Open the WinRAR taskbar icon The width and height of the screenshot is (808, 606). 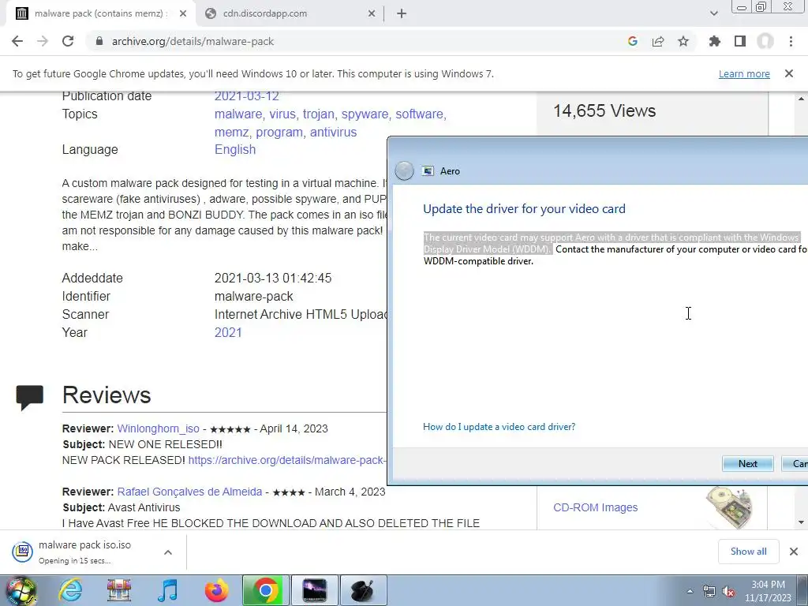(x=119, y=590)
